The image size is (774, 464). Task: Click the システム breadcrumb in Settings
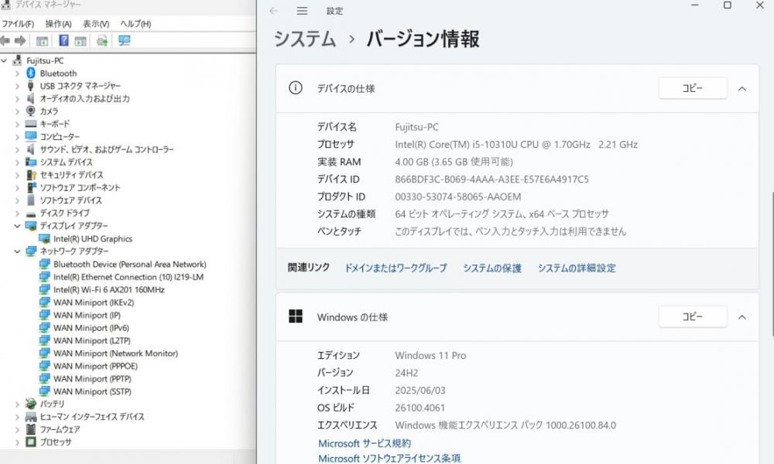(305, 39)
